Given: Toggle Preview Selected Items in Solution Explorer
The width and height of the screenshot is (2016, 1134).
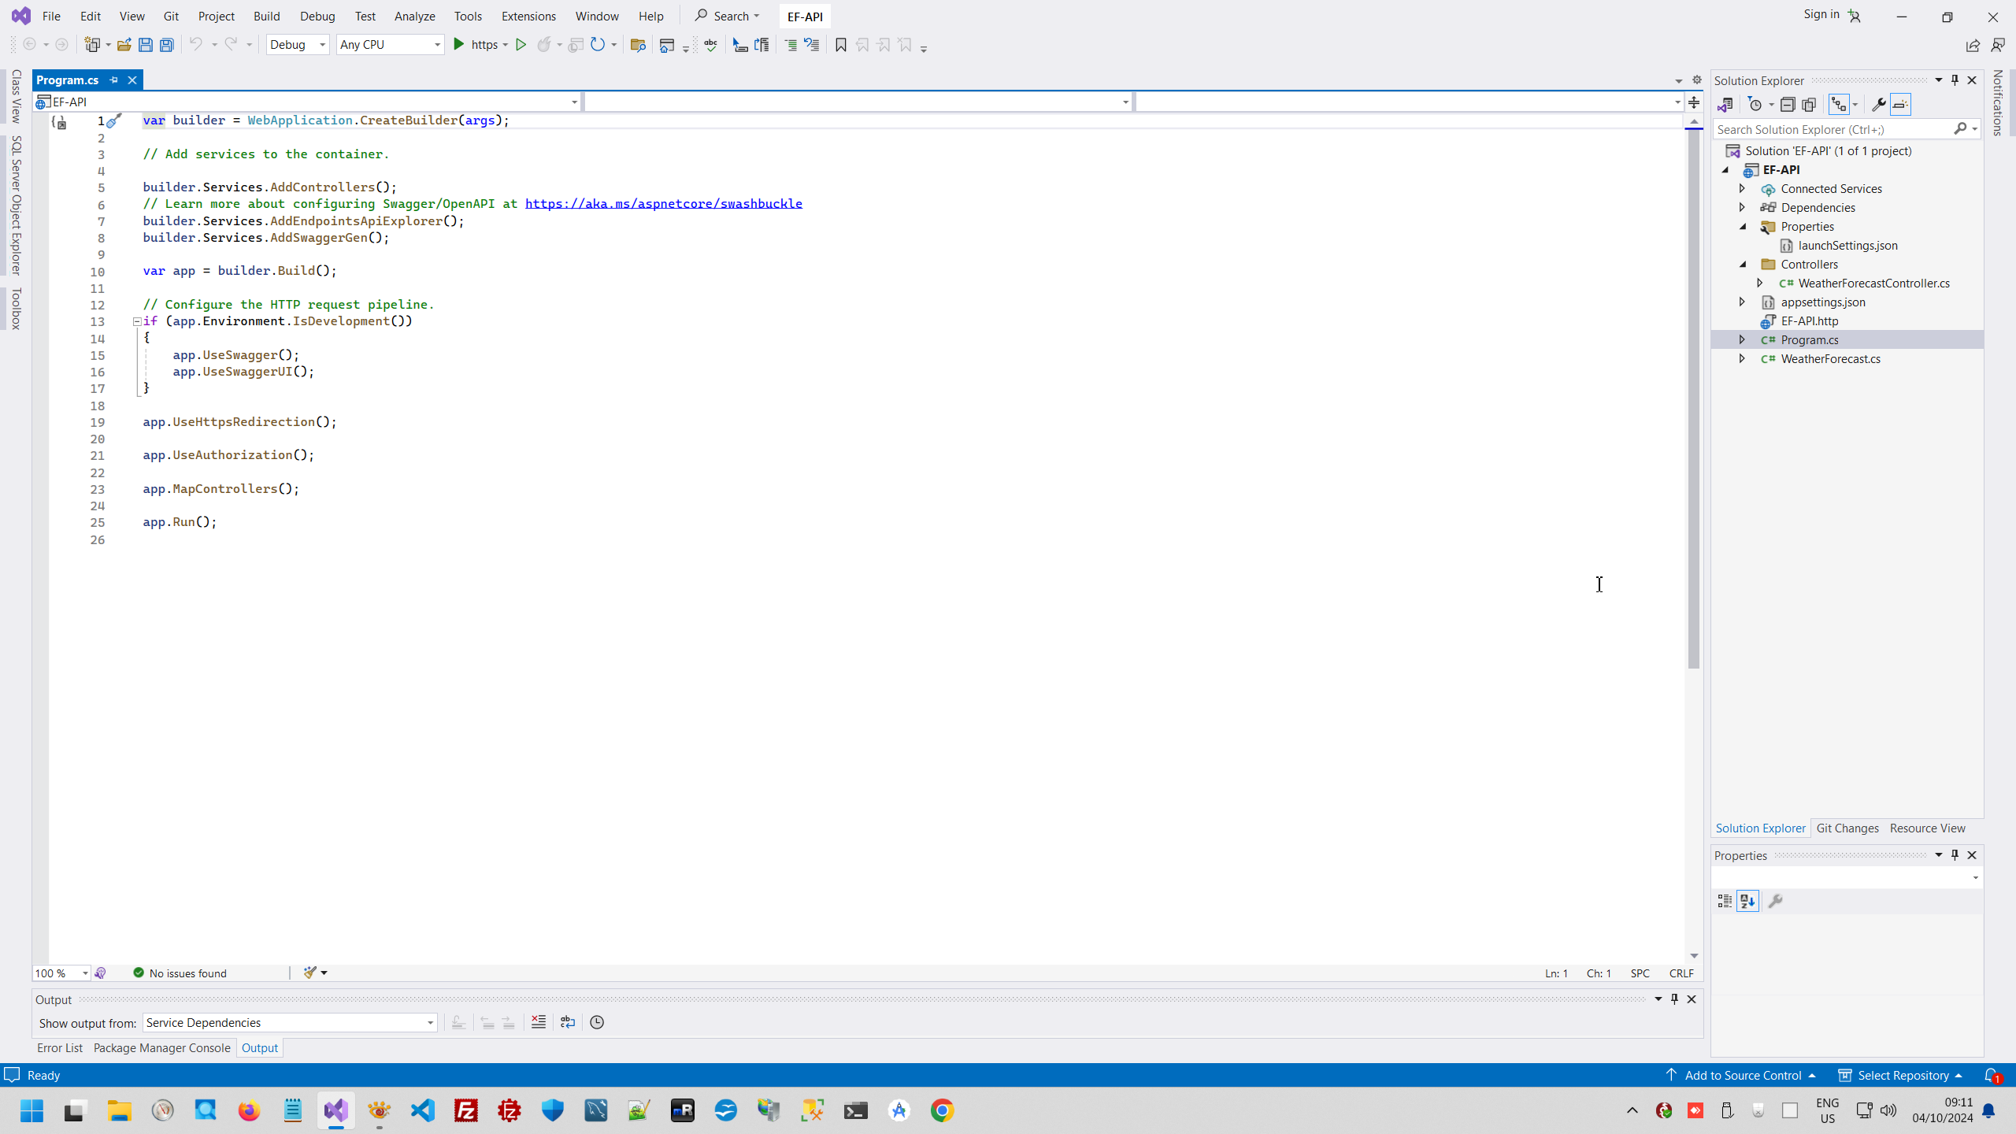Looking at the screenshot, I should tap(1900, 105).
